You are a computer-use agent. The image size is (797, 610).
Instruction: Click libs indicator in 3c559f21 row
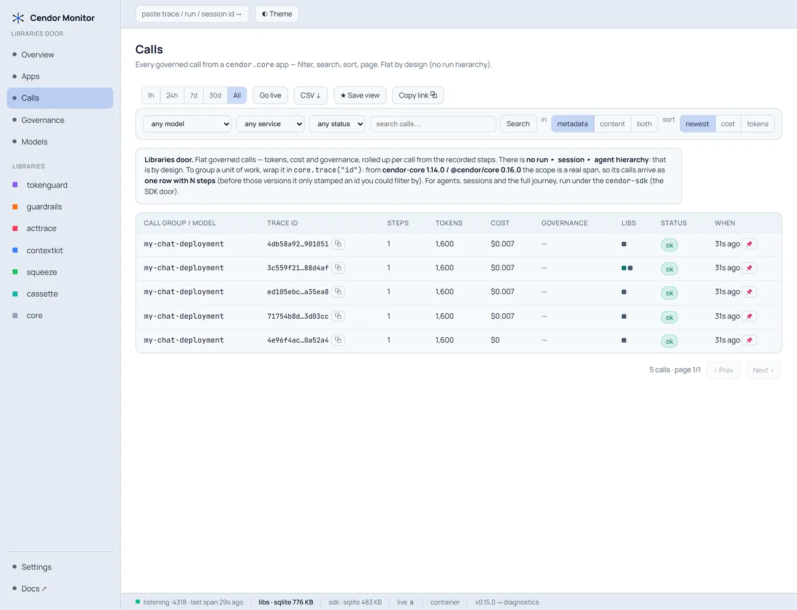[x=627, y=268]
